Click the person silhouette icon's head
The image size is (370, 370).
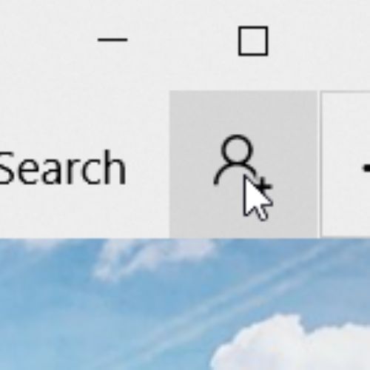[x=237, y=149]
